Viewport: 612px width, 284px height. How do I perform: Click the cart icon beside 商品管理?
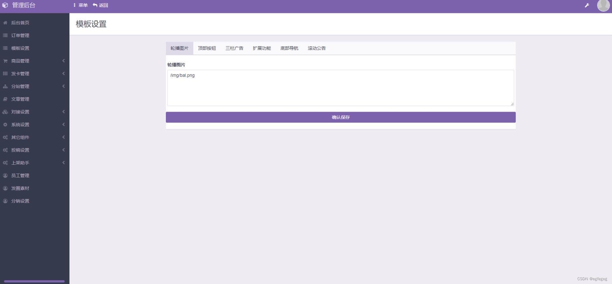(x=5, y=61)
